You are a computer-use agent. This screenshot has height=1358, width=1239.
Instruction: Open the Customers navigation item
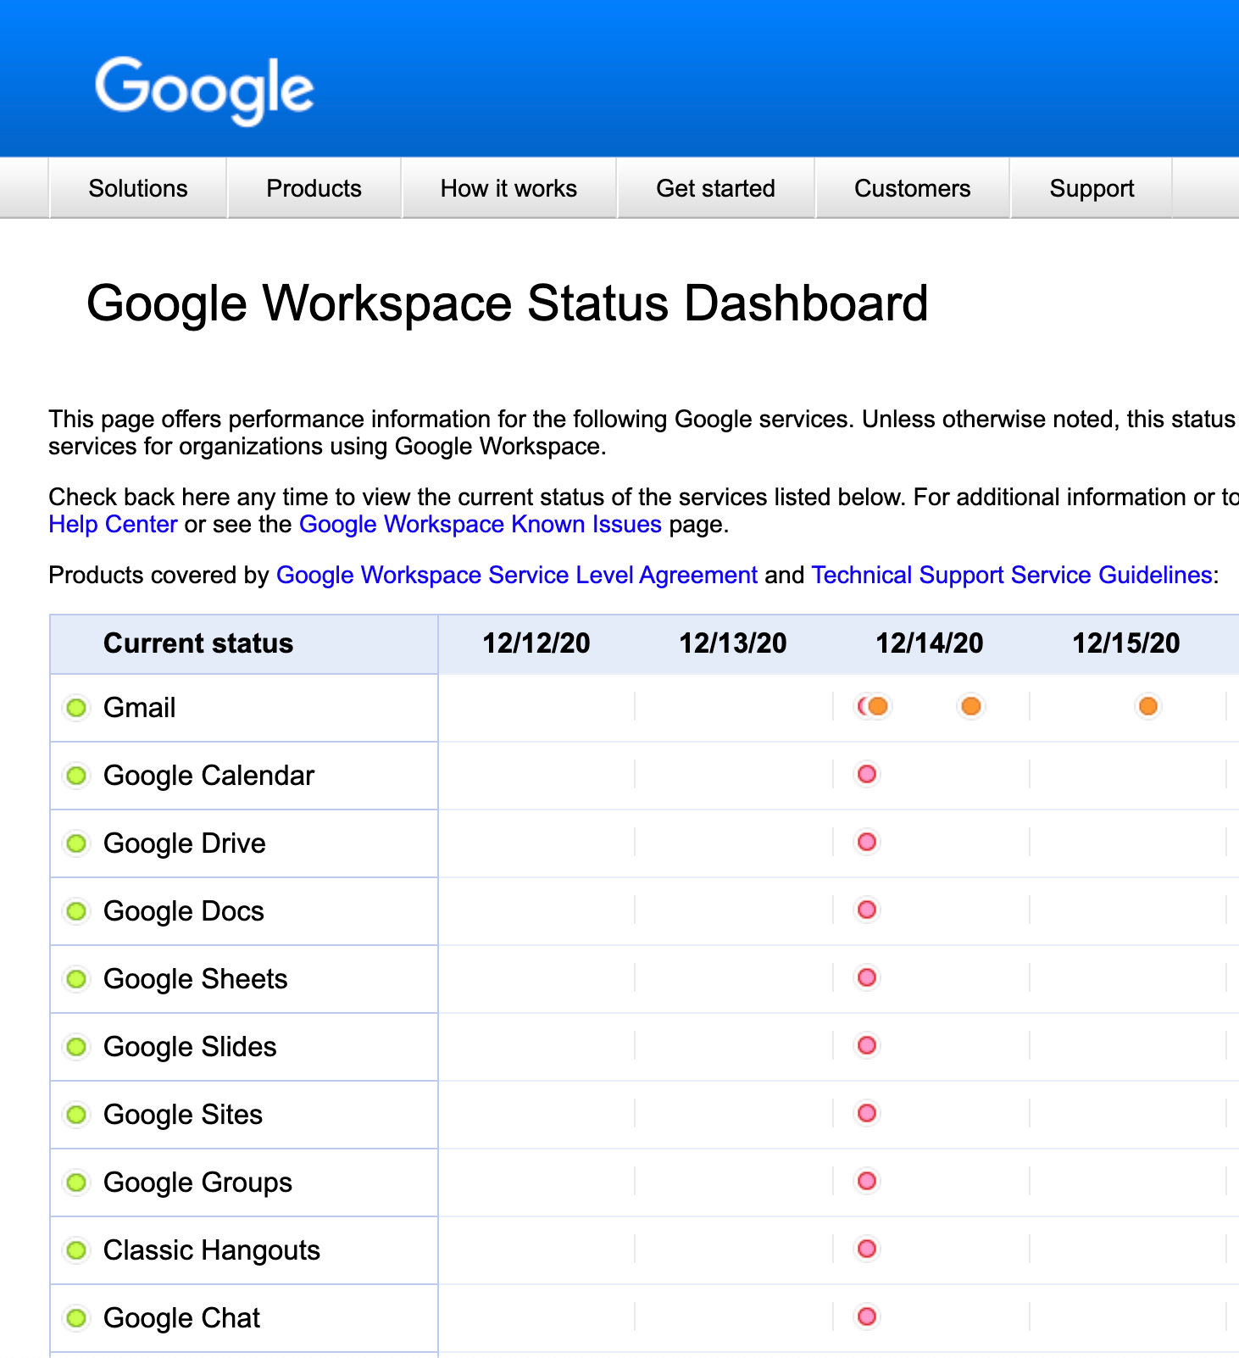pyautogui.click(x=913, y=188)
